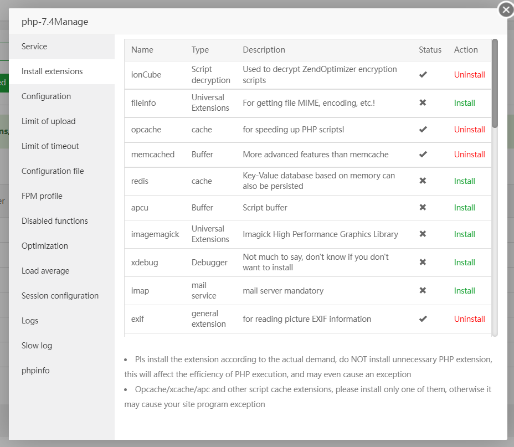This screenshot has height=447, width=514.
Task: Click the ionCube installed checkmark icon
Action: point(423,75)
